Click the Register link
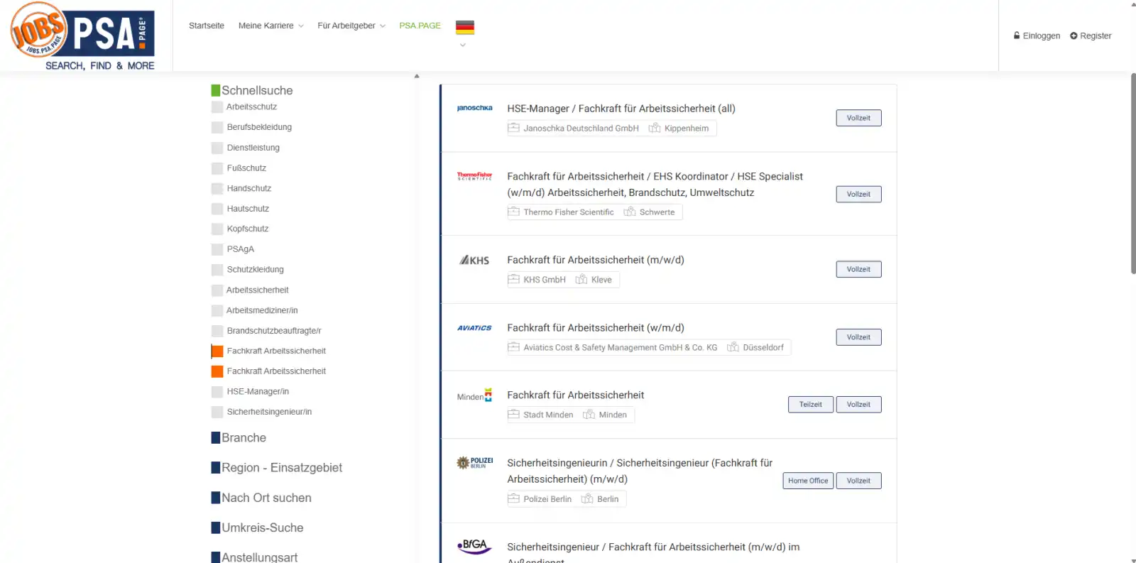 1091,35
